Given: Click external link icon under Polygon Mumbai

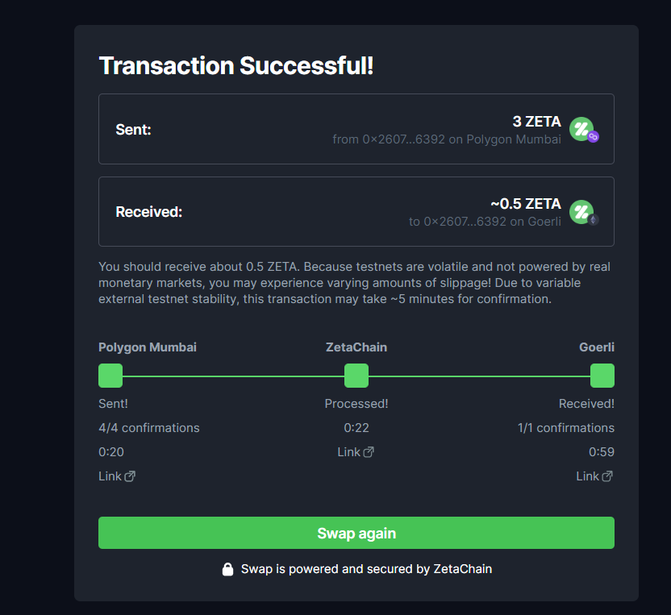Looking at the screenshot, I should (130, 476).
